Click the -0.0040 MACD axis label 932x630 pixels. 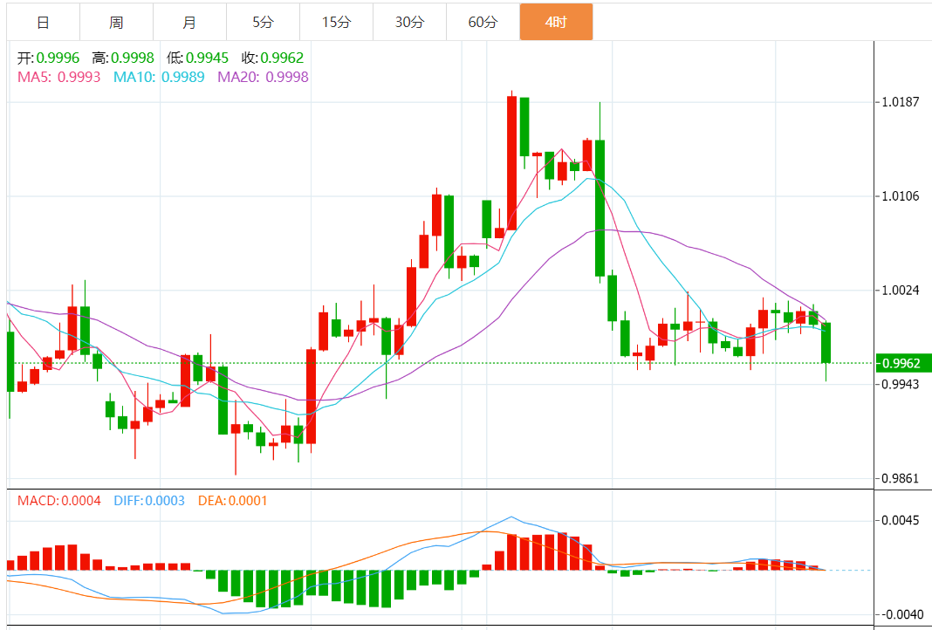tap(901, 614)
